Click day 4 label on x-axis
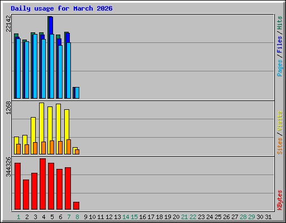Viewport: 286px width, 223px height. pos(44,217)
